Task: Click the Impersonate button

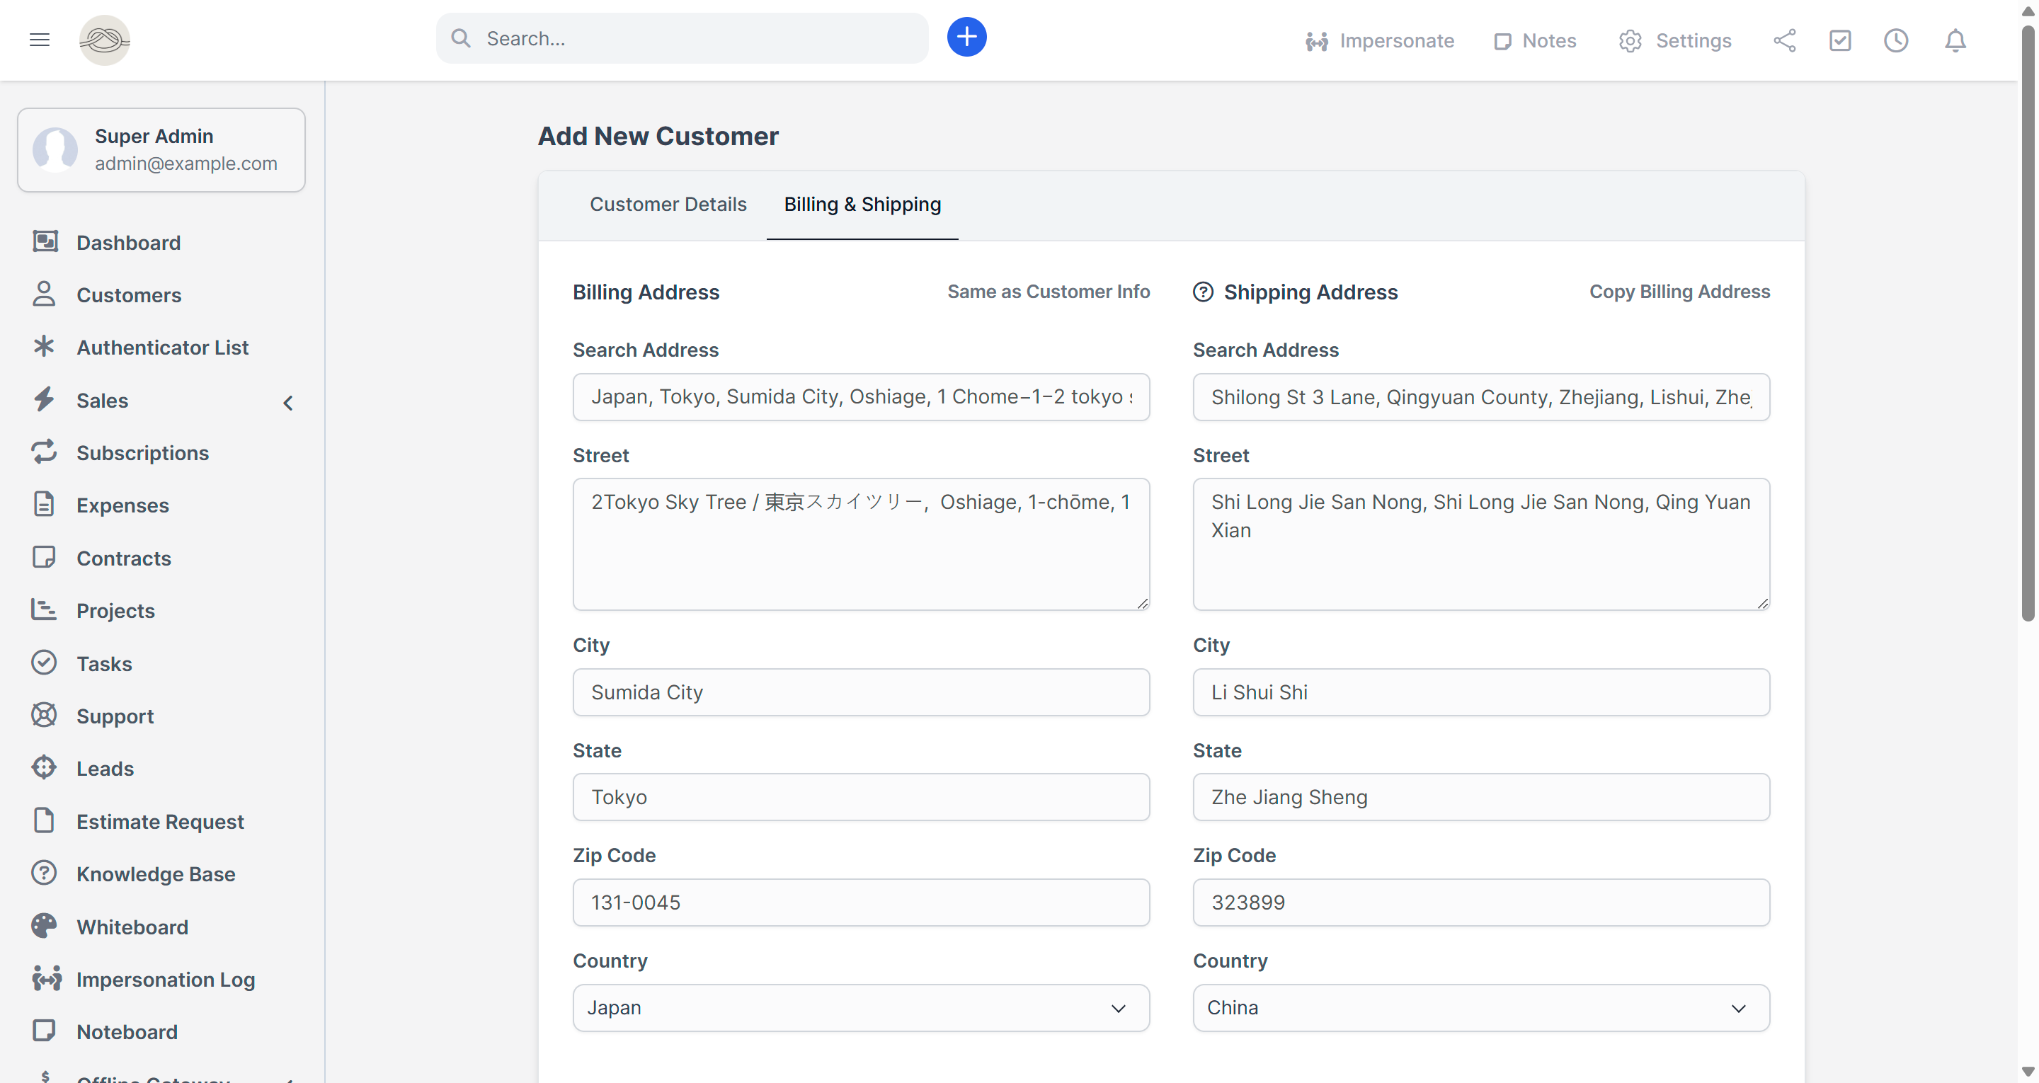Action: (1379, 40)
